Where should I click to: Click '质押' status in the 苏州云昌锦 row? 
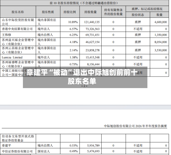click(x=138, y=50)
